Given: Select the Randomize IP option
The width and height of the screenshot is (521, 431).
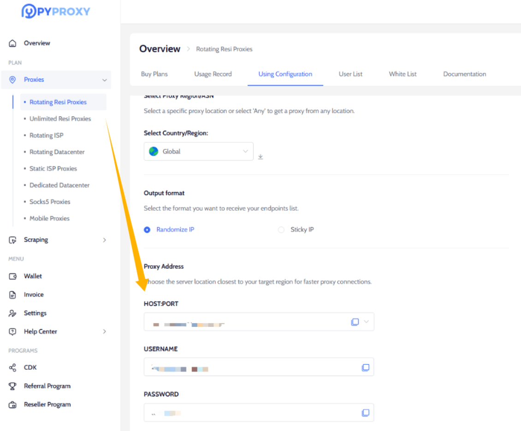Looking at the screenshot, I should tap(147, 230).
